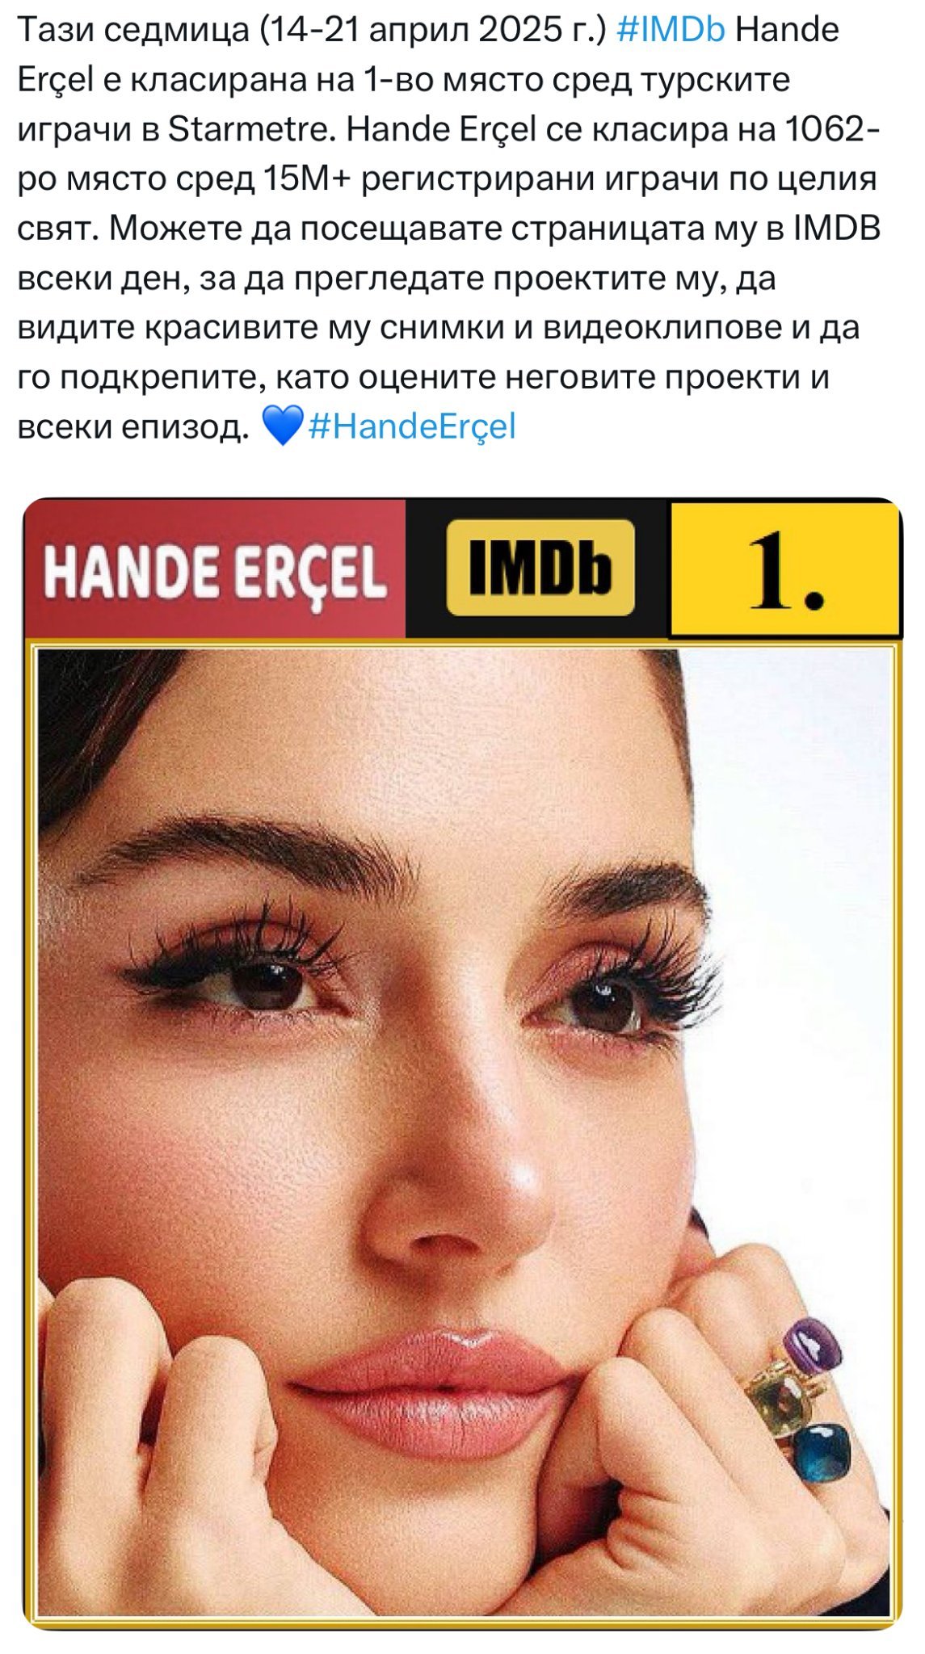Click the yellow rank box showing 1.
Screen dimensions: 925x1654
coord(784,569)
